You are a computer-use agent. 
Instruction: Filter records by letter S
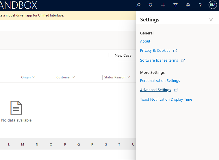106,144
